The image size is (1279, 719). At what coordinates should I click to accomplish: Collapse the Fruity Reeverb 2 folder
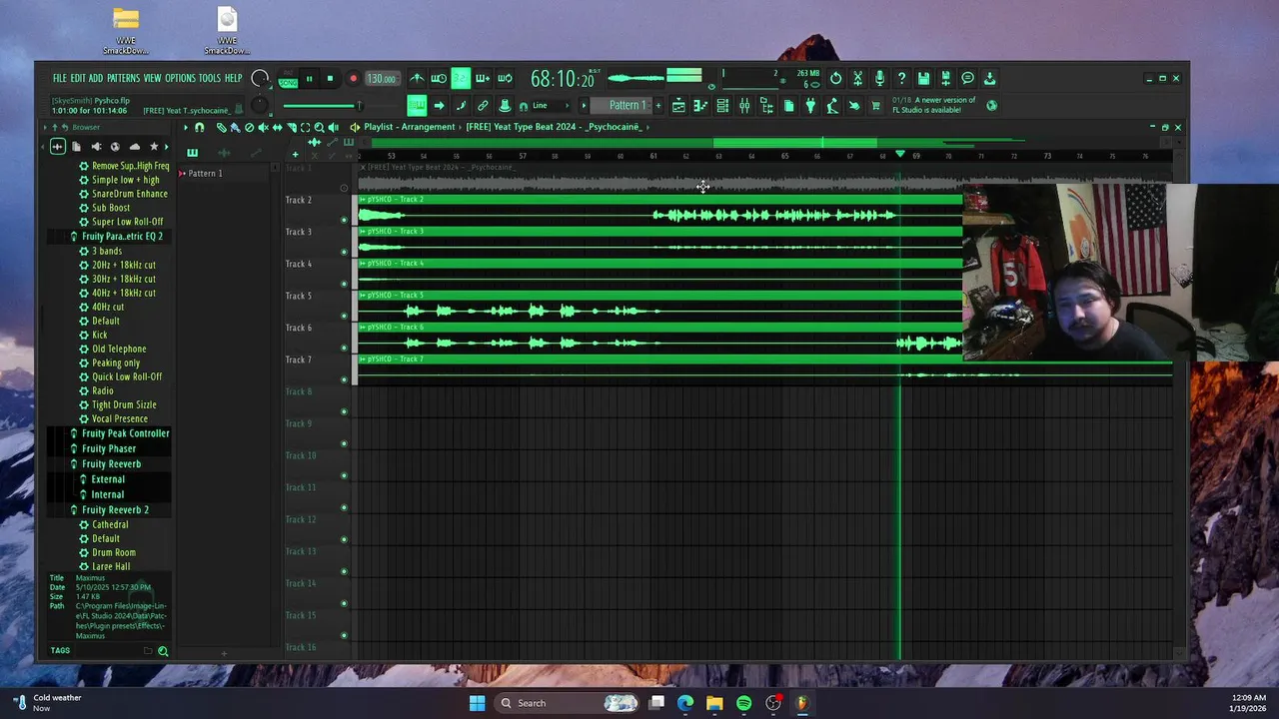tap(115, 510)
